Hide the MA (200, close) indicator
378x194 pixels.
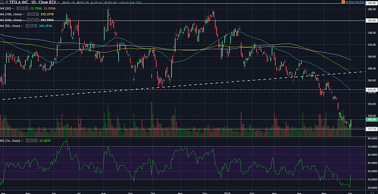click(x=29, y=20)
